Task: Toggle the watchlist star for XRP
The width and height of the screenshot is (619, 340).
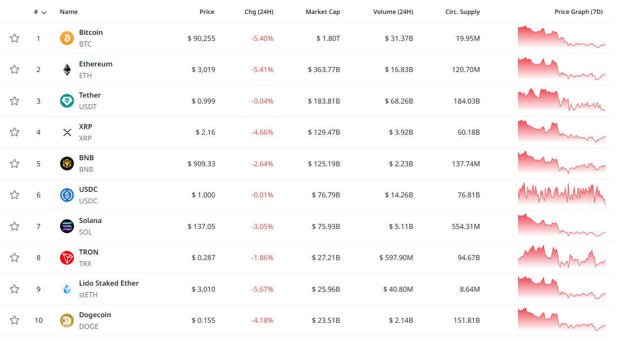Action: tap(14, 132)
